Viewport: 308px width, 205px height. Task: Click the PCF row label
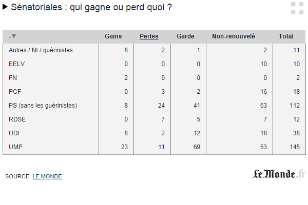tap(15, 92)
